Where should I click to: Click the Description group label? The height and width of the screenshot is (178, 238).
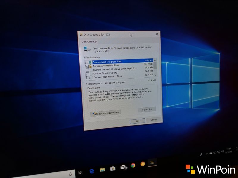[x=93, y=88]
